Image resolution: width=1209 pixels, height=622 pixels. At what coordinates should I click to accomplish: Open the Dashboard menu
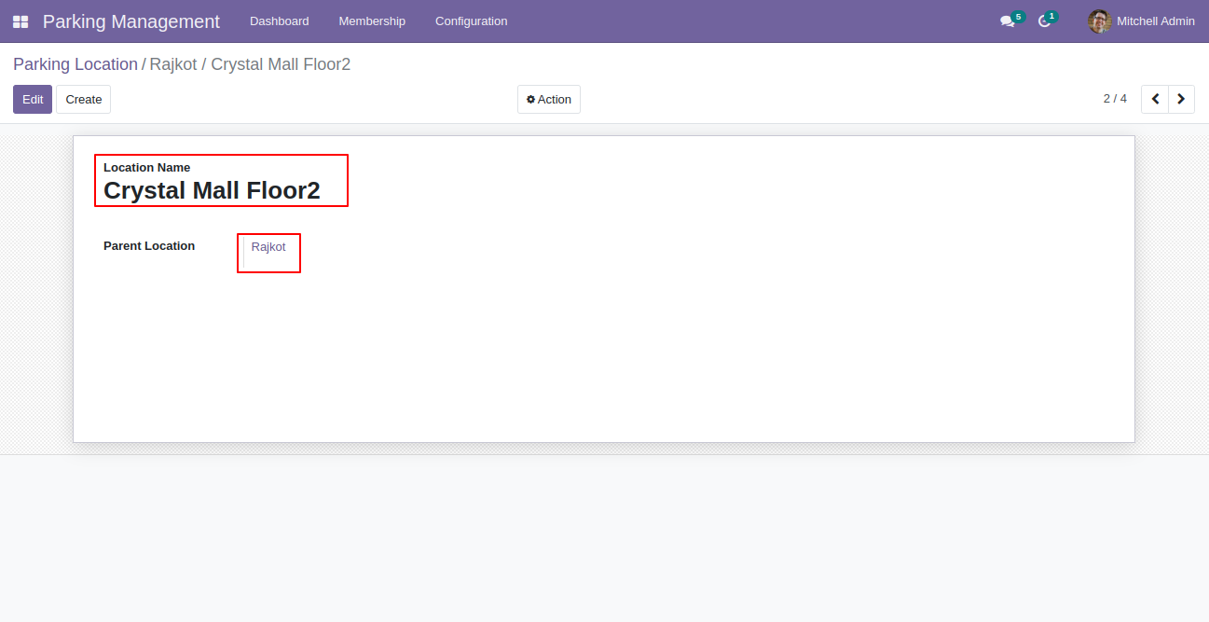[280, 21]
